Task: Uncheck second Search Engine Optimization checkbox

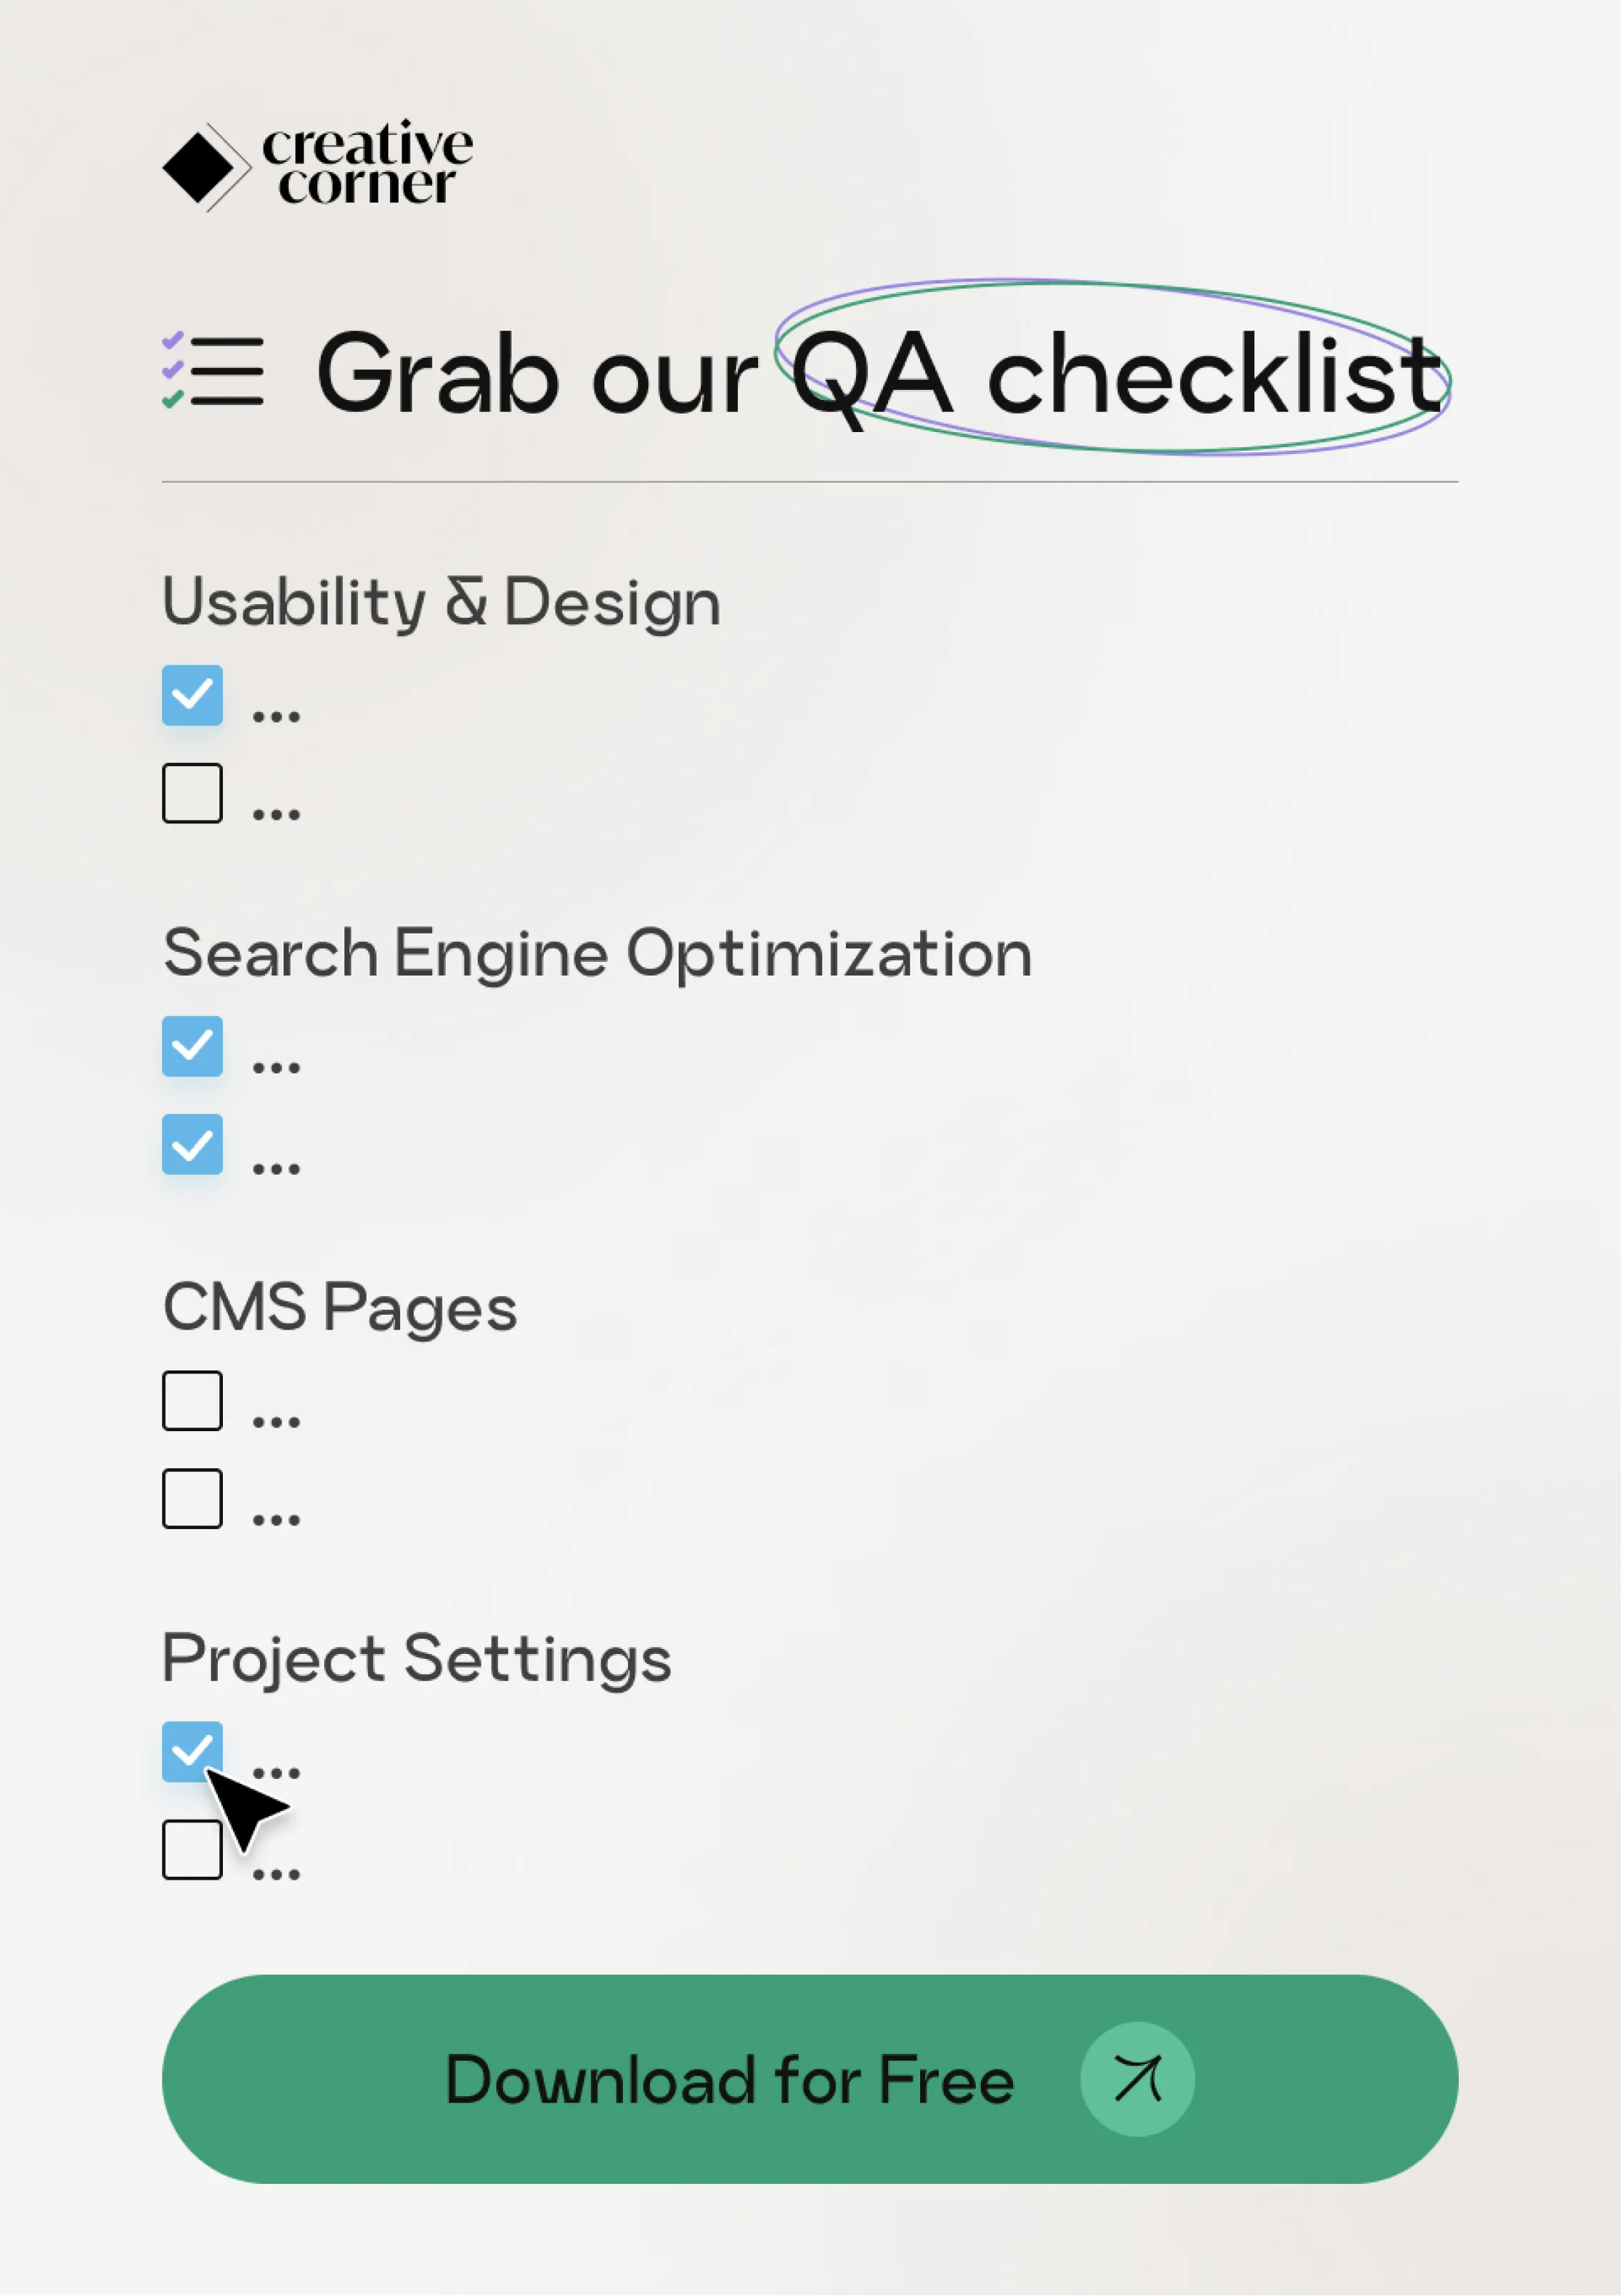Action: [x=192, y=1144]
